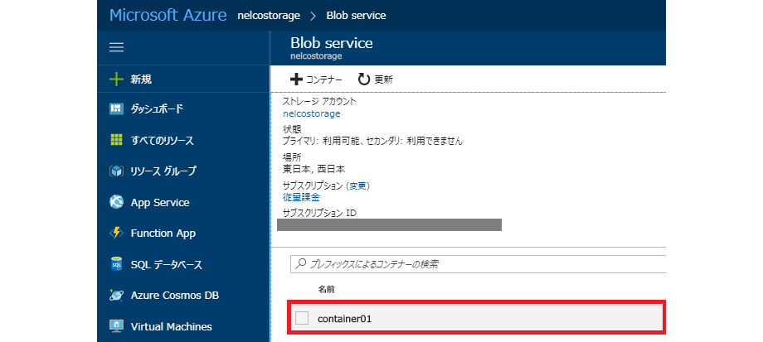Image resolution: width=763 pixels, height=342 pixels.
Task: Click the 更新 refresh arrow icon
Action: coord(364,79)
